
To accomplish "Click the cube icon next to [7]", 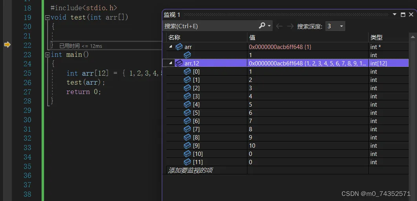I will point(187,129).
